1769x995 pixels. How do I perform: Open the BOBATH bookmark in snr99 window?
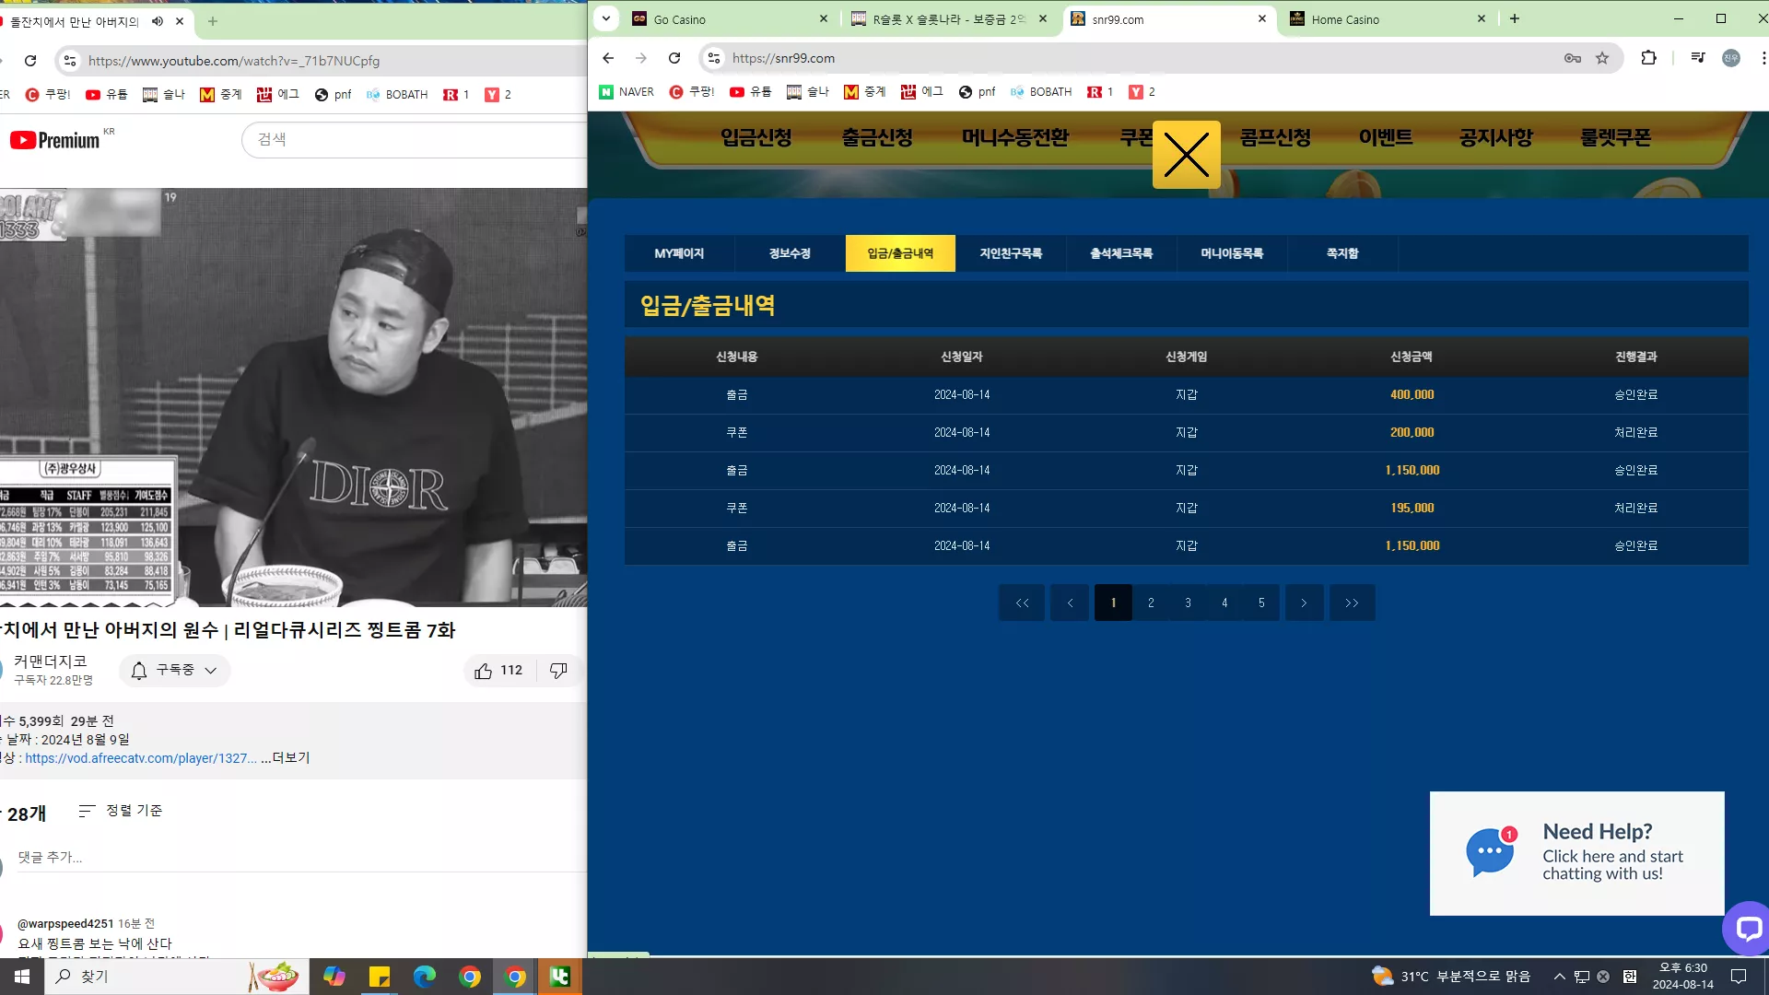(1041, 92)
